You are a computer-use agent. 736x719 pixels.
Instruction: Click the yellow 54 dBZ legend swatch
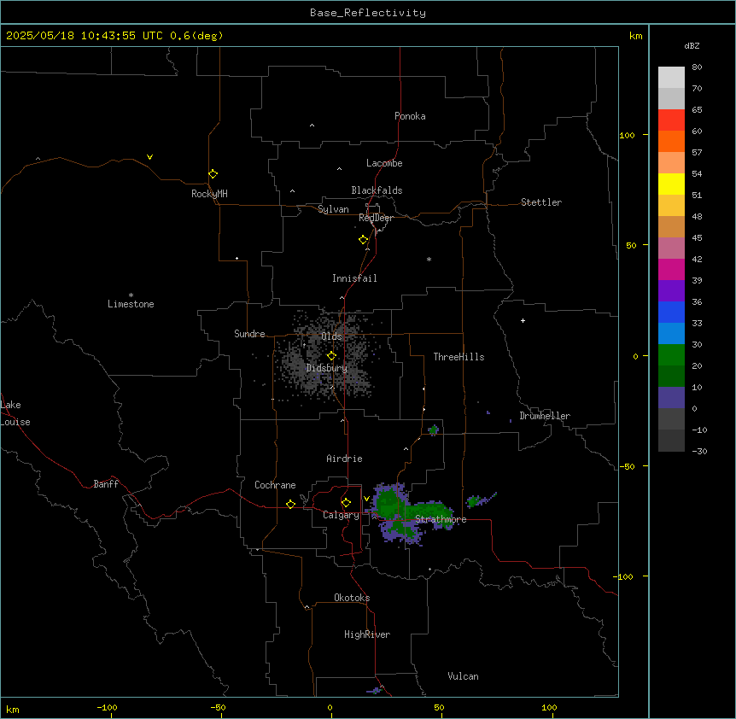[x=671, y=184]
